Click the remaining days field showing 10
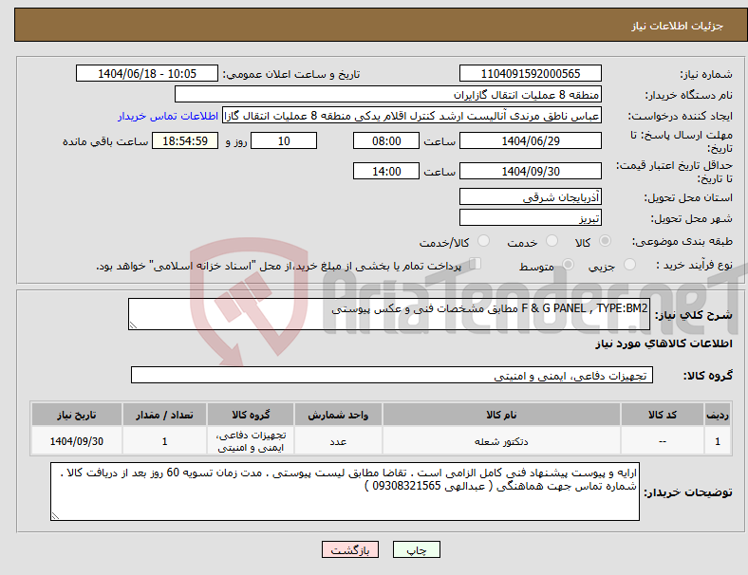Image resolution: width=748 pixels, height=575 pixels. coord(284,140)
